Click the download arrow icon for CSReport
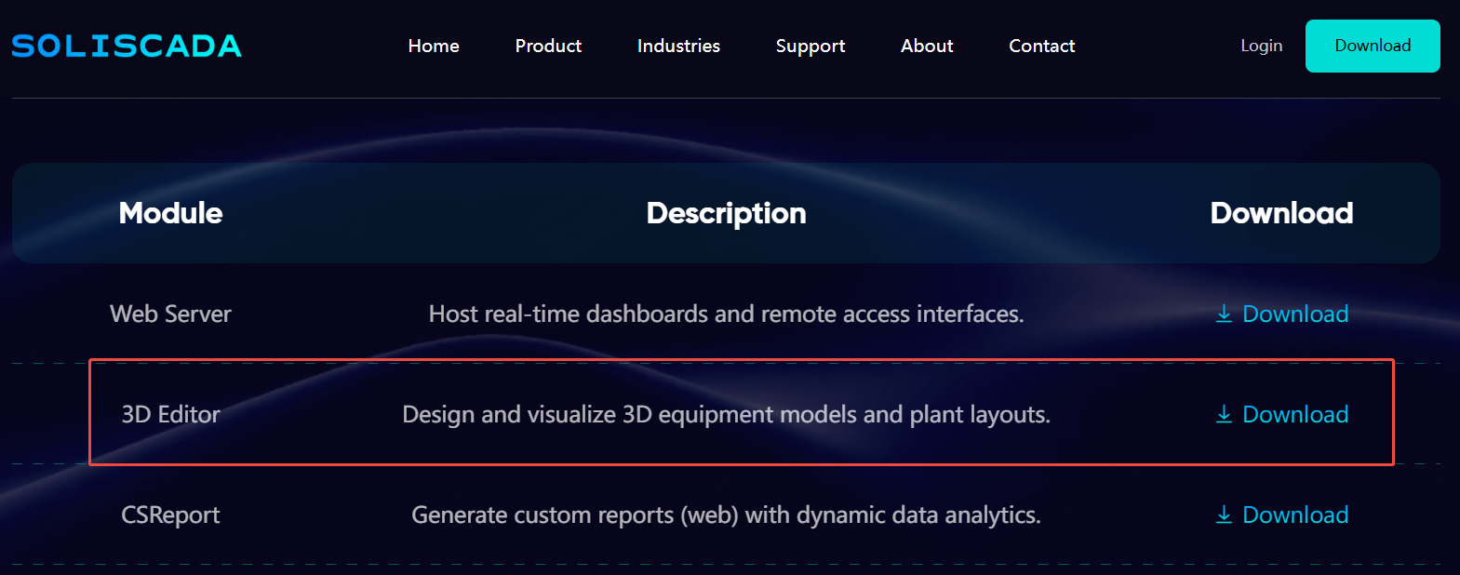Screen dimensions: 1460x575 pyautogui.click(x=1224, y=515)
